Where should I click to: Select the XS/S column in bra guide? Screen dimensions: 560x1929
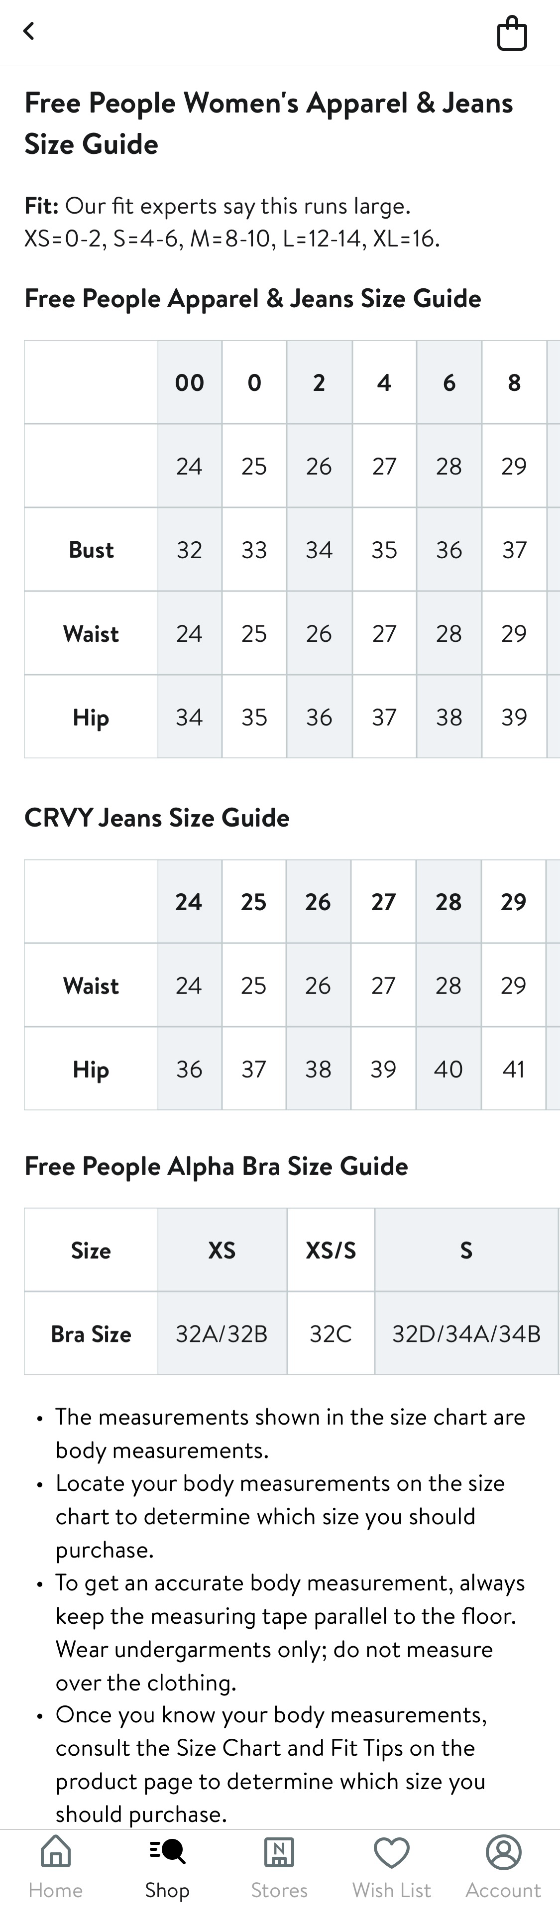[x=331, y=1250]
